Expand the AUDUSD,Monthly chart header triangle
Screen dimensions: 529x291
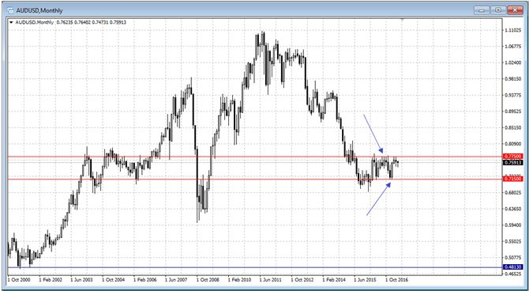[x=11, y=23]
